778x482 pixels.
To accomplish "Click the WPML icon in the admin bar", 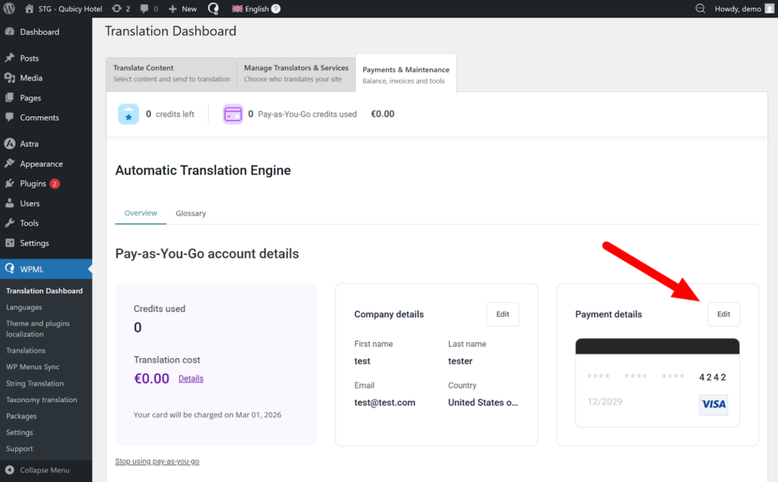I will 213,8.
